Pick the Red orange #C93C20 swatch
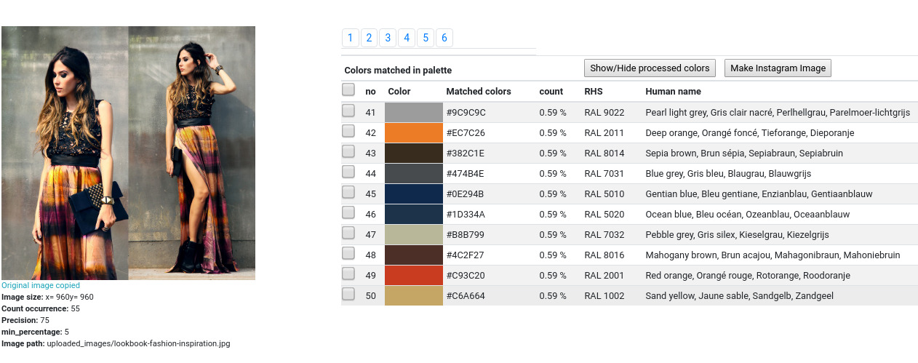This screenshot has height=363, width=918. [x=413, y=276]
